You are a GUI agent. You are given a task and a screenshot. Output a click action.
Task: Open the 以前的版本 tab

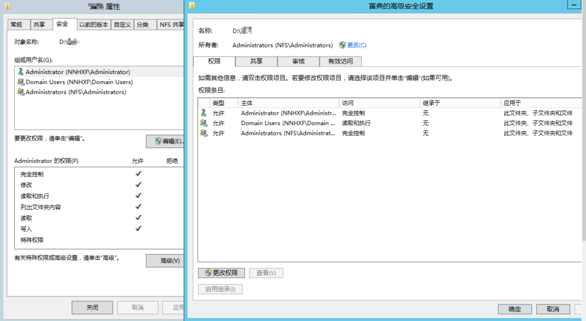tap(94, 25)
